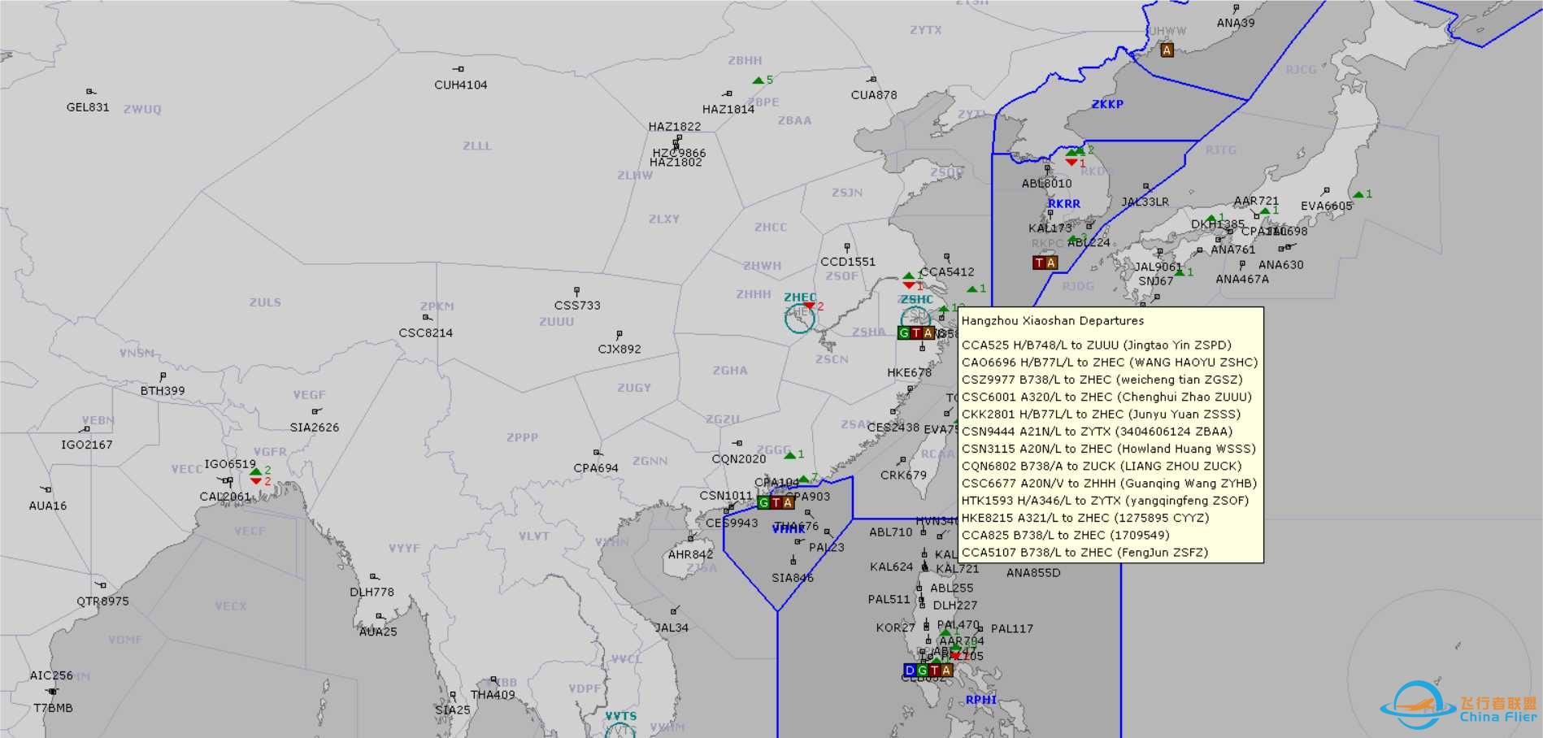Click the ANA467A flight label
This screenshot has height=738, width=1543.
(x=1242, y=279)
